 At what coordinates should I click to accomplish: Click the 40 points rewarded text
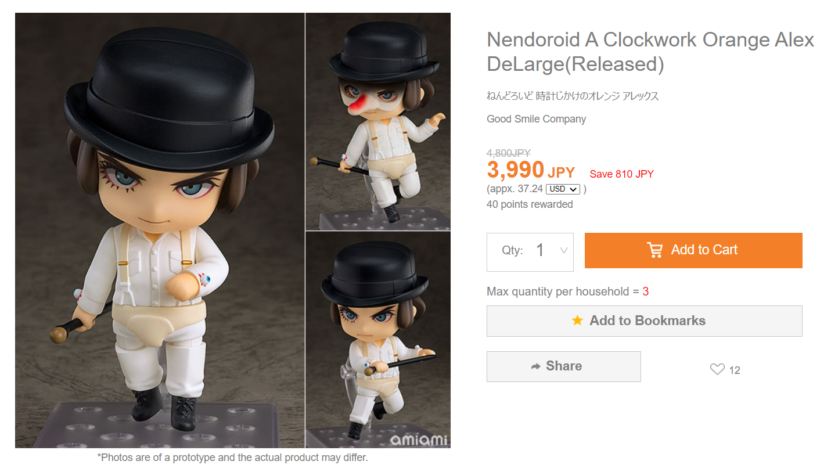click(x=530, y=204)
